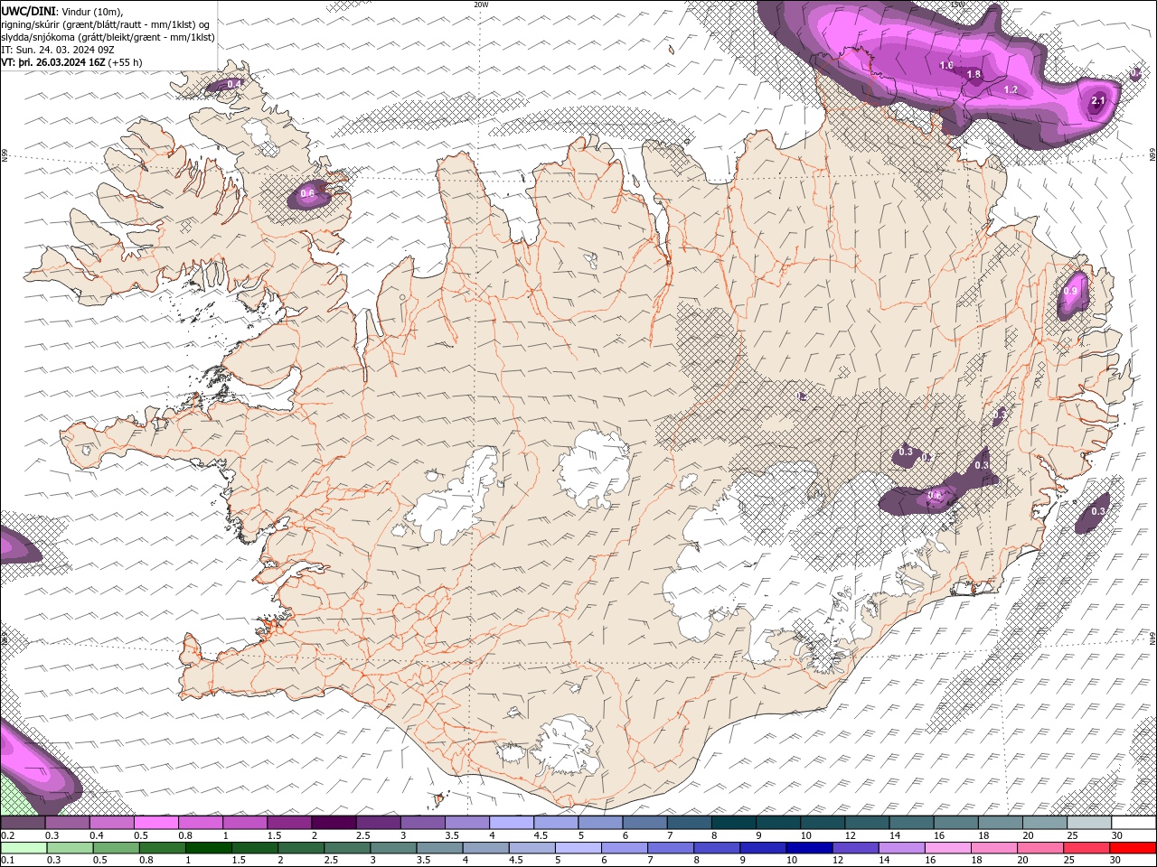Click the '20W' longitude label

coord(481,5)
